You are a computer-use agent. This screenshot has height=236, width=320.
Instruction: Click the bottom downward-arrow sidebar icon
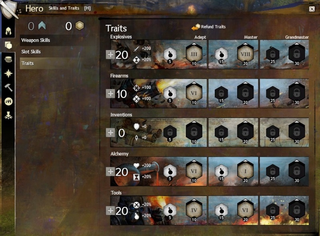tap(8, 115)
